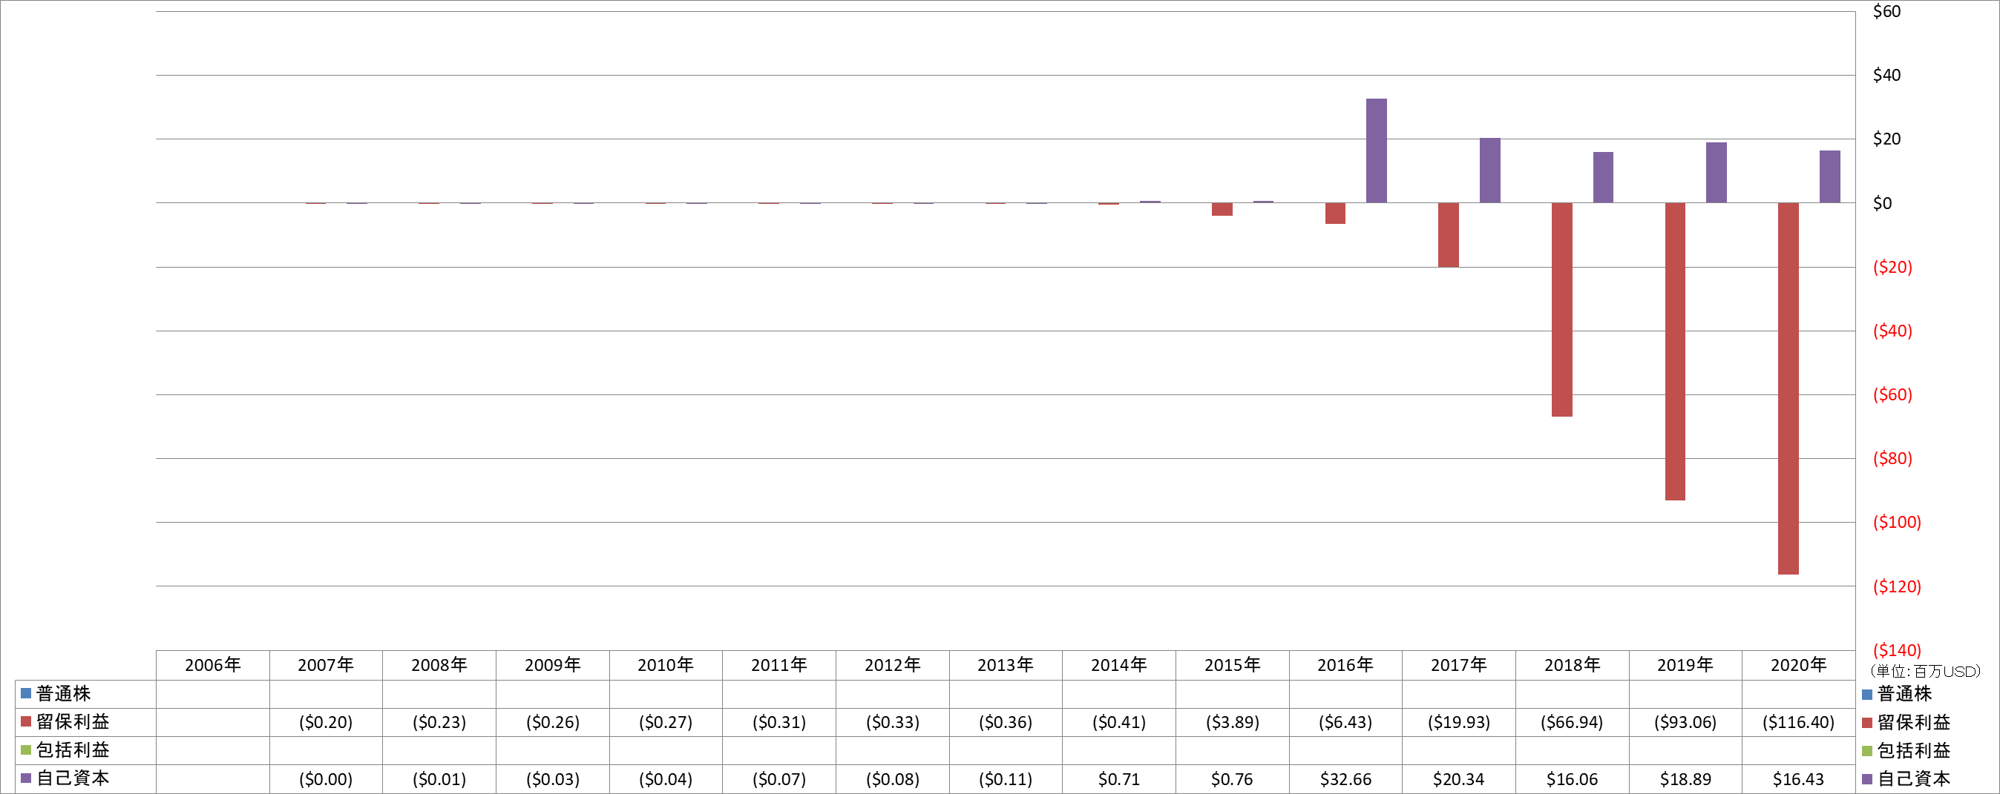
Task: Click the $32.66 equity cell
Action: pyautogui.click(x=1346, y=779)
